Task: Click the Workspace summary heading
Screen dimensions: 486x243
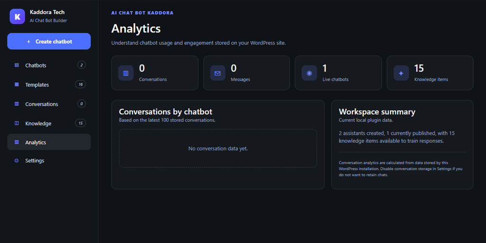Action: click(x=377, y=112)
